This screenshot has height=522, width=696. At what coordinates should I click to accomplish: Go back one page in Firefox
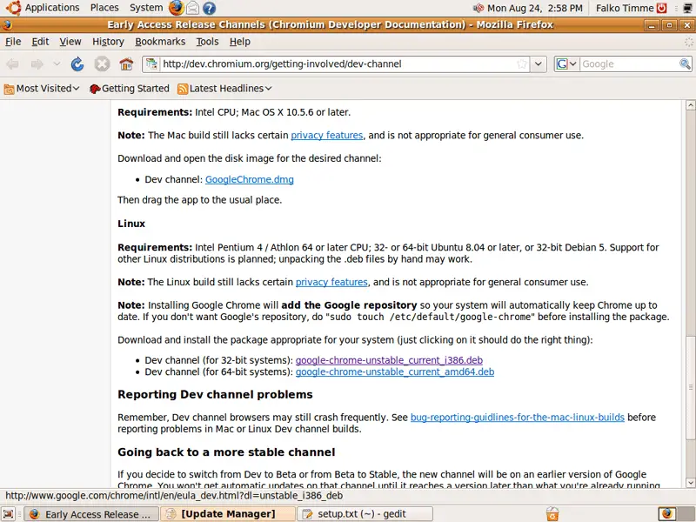(12, 64)
